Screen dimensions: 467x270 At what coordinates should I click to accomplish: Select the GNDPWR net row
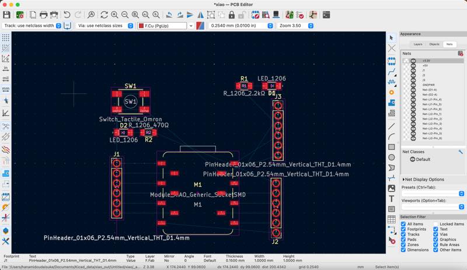pyautogui.click(x=433, y=85)
